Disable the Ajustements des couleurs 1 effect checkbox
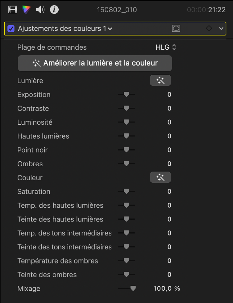This screenshot has height=303, width=233. pyautogui.click(x=11, y=28)
